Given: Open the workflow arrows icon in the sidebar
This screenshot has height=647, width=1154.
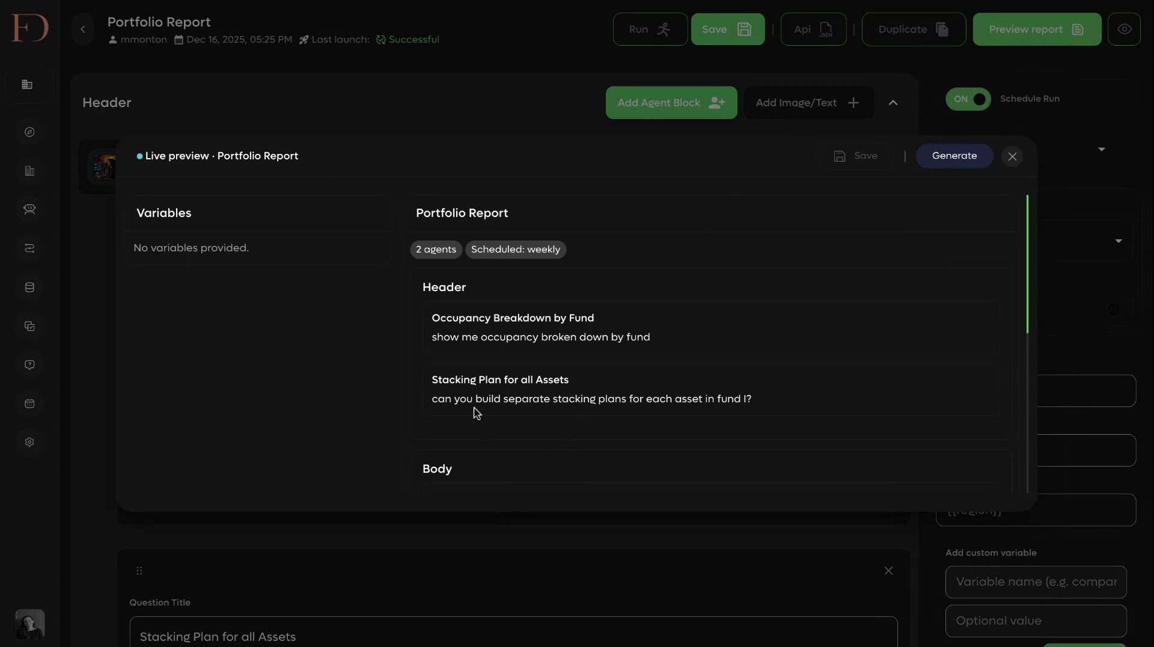Looking at the screenshot, I should (x=29, y=248).
